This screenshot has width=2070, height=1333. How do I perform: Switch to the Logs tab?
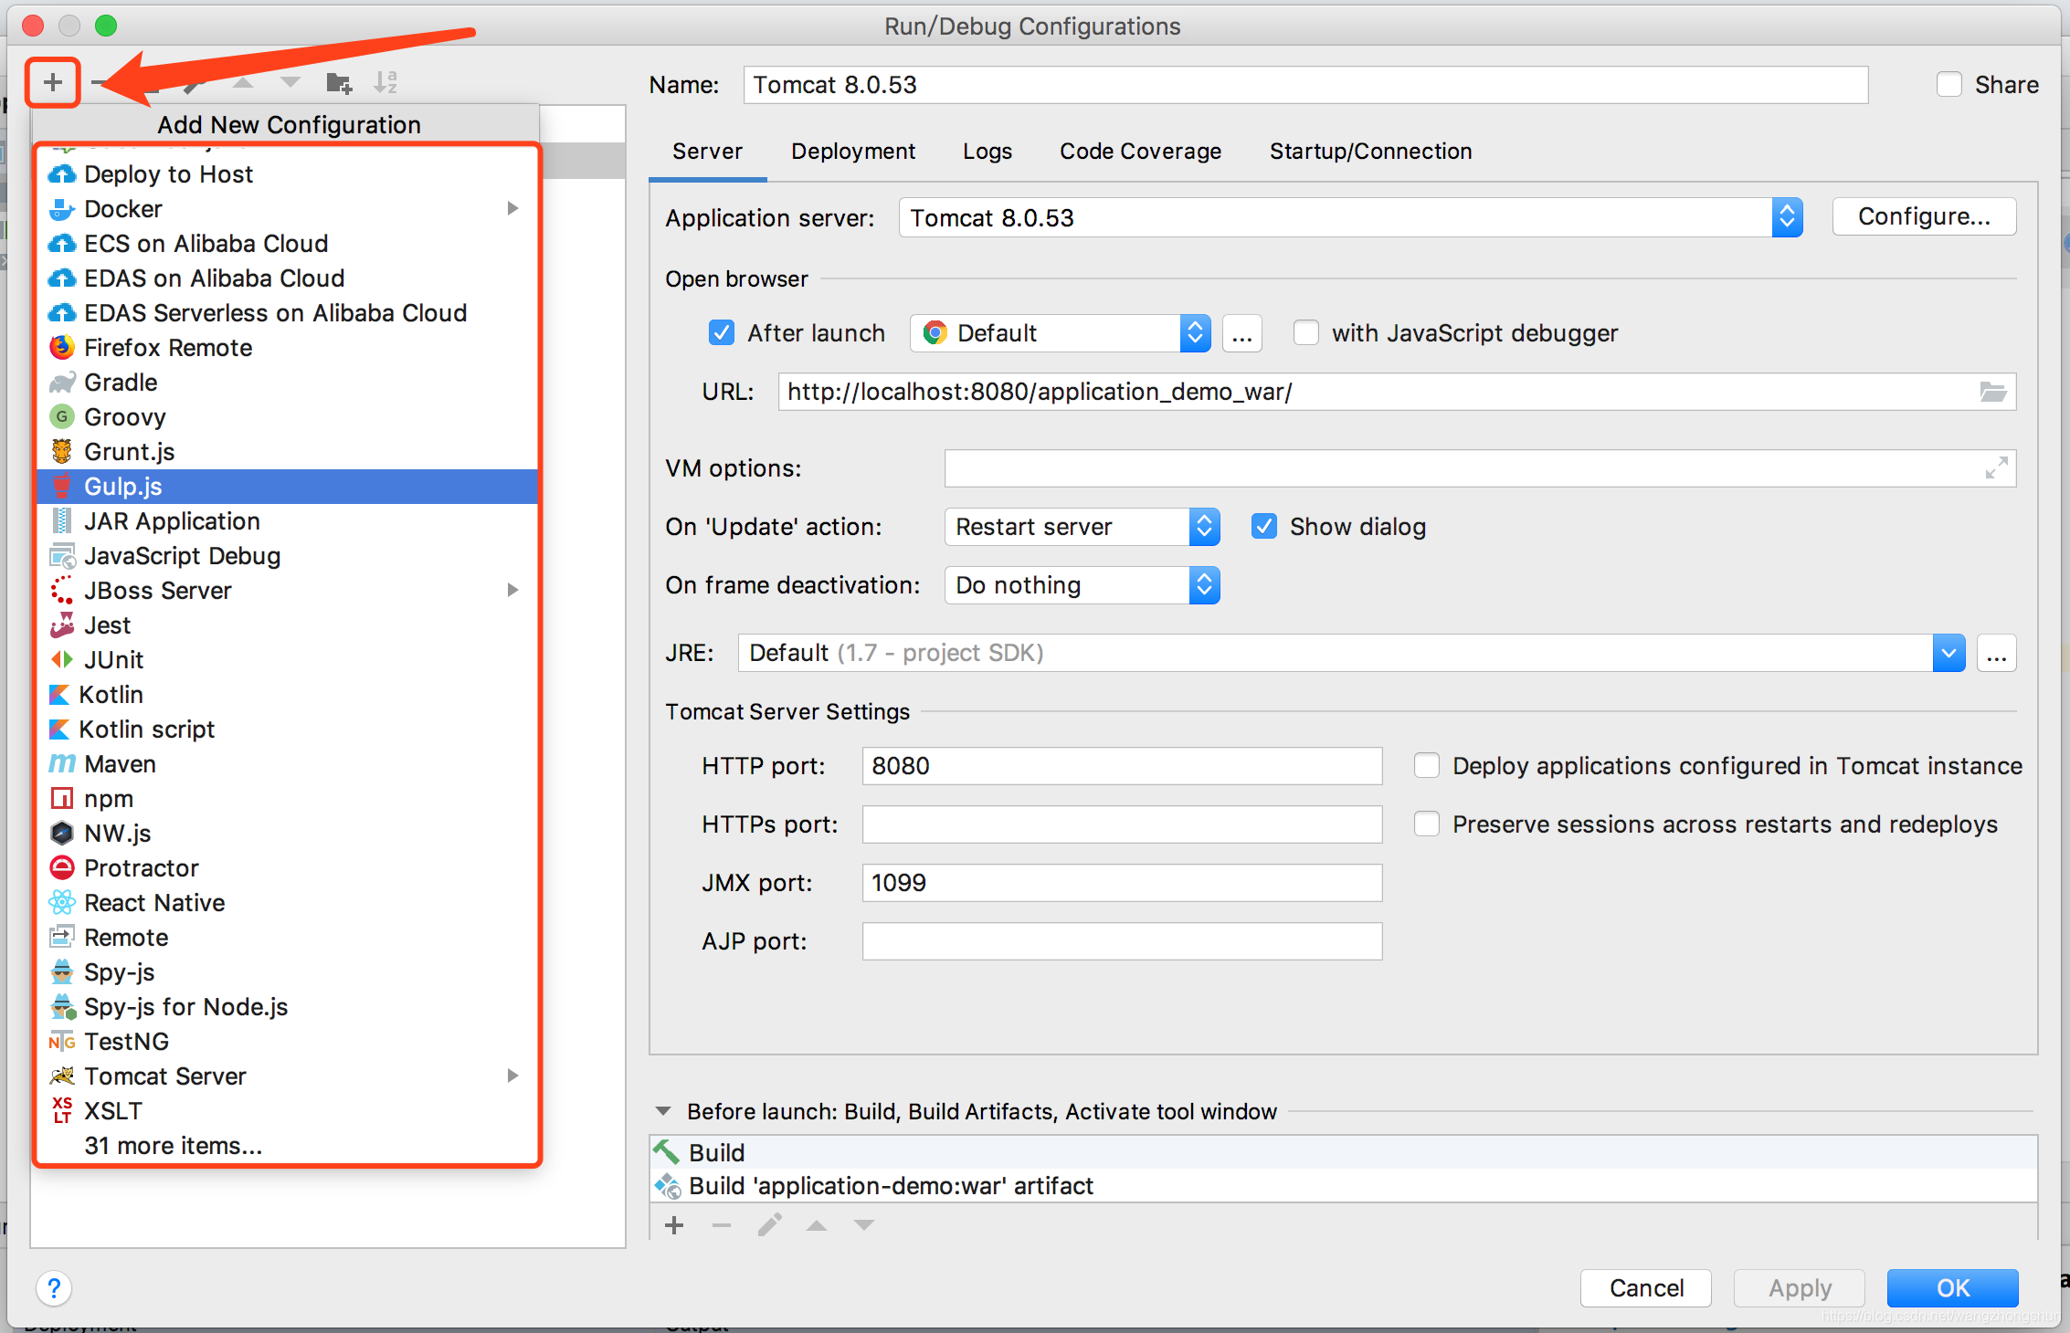(987, 150)
